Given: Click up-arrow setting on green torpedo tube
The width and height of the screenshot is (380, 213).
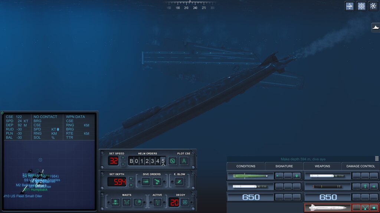Looking at the screenshot, I should [x=297, y=176].
